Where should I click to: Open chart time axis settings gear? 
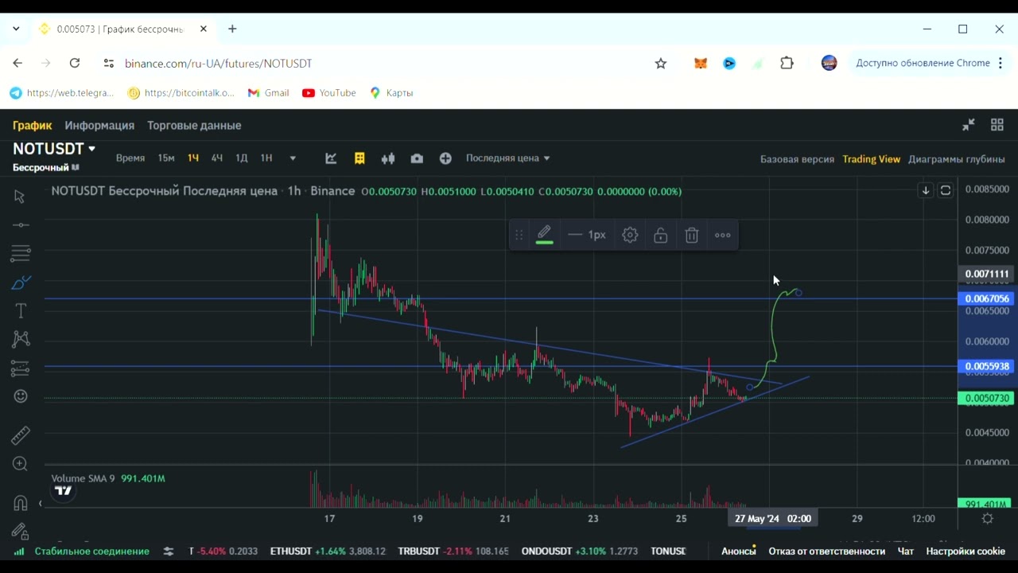[987, 518]
